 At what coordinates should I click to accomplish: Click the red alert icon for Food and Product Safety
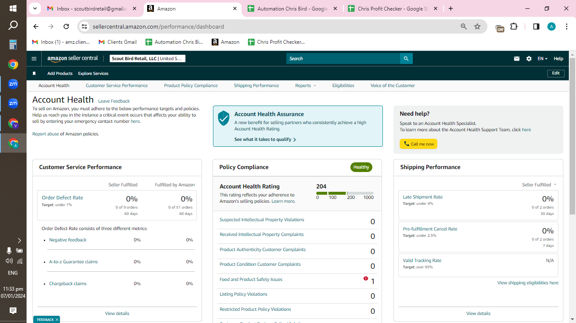click(366, 278)
